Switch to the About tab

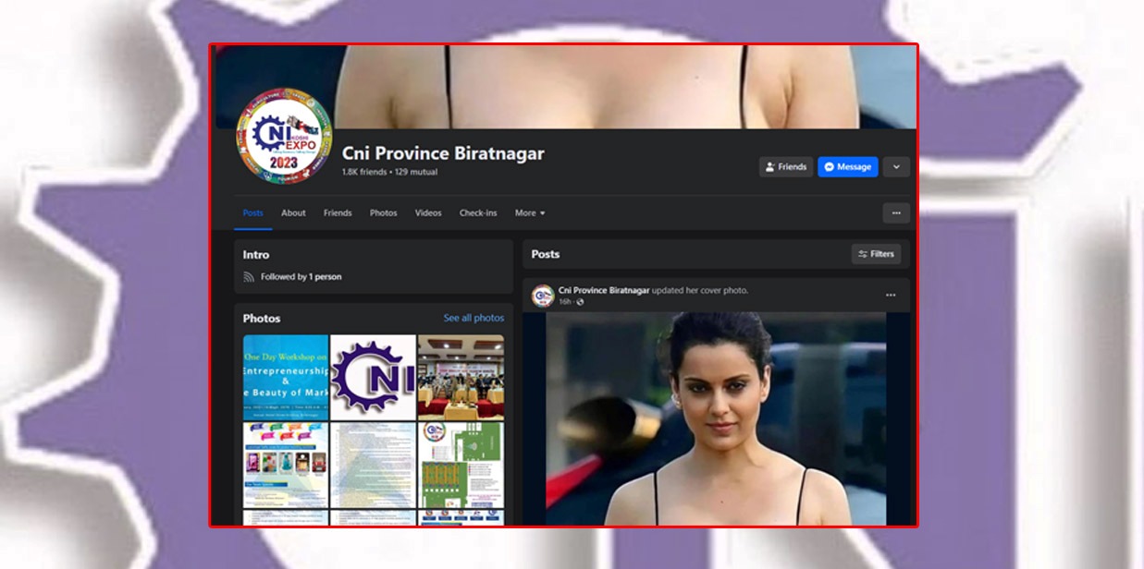coord(293,213)
